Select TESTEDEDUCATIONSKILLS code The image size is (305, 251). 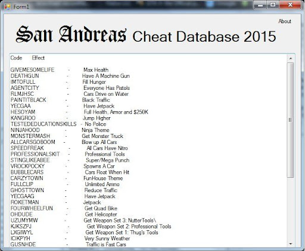43,124
